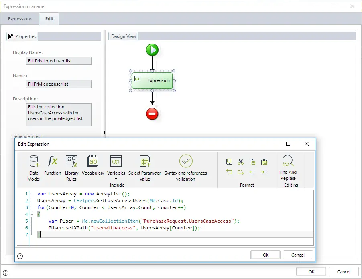
Task: Click help icon at bottom of Expression manager
Action: coord(6,273)
